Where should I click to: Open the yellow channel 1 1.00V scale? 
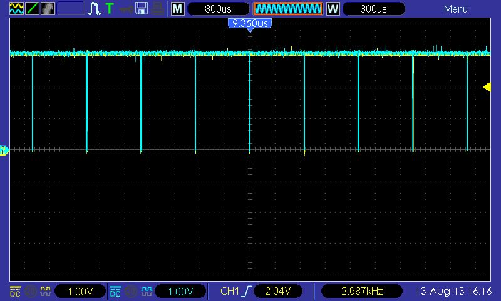pos(80,291)
